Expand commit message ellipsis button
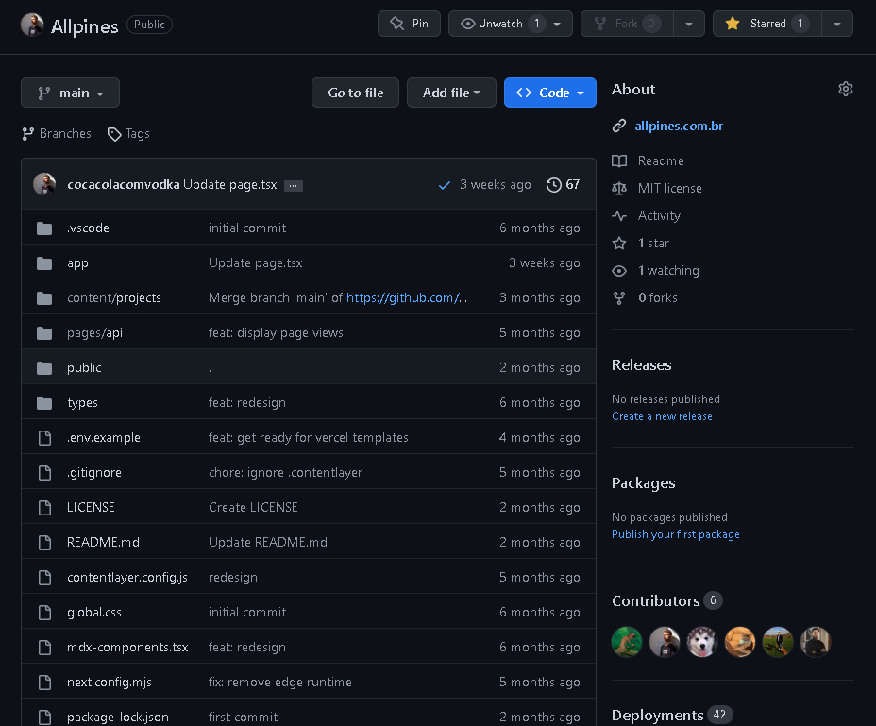 [x=294, y=186]
